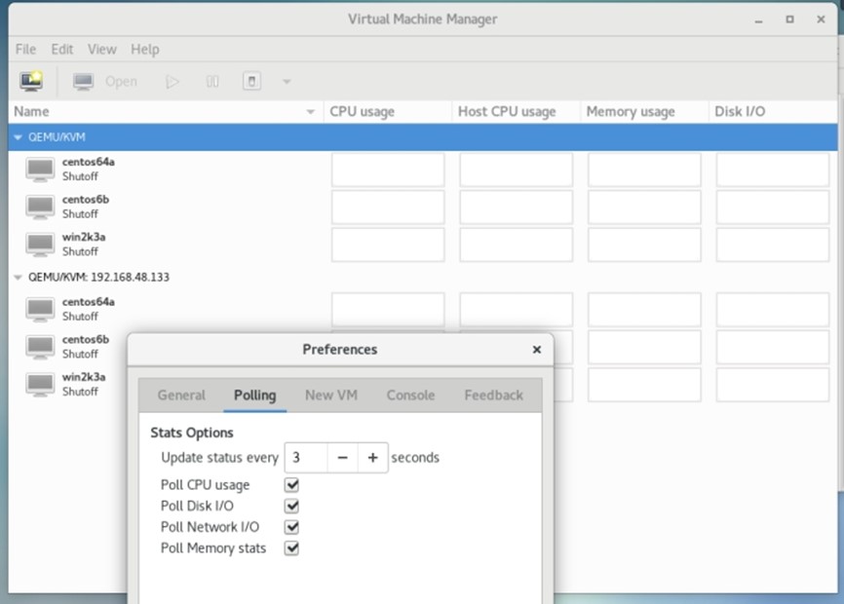The image size is (844, 604).
Task: Select win2k3a under 192.168.48.133 connection
Action: coord(84,384)
